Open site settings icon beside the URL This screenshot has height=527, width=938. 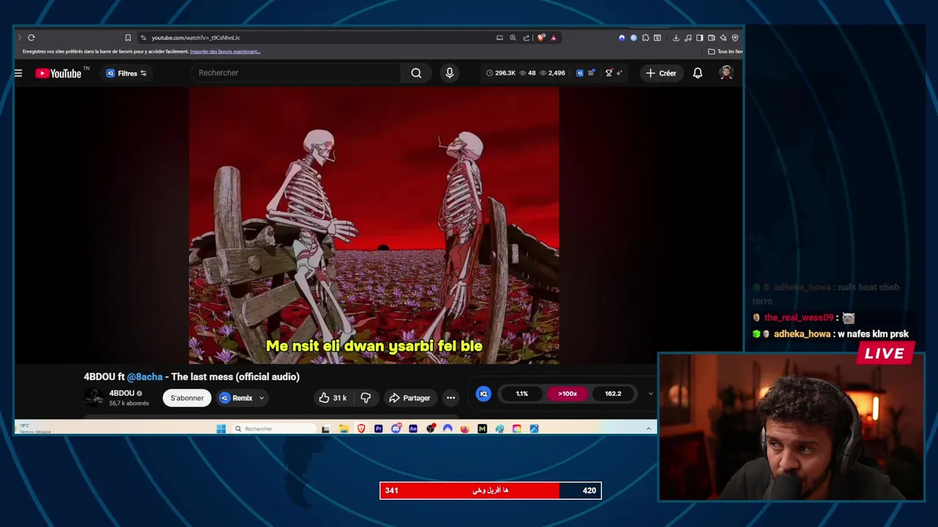[x=144, y=37]
